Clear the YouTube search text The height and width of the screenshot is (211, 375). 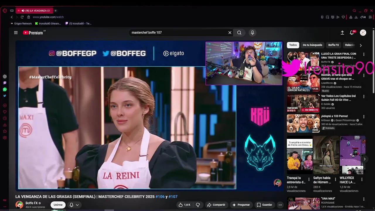(230, 33)
